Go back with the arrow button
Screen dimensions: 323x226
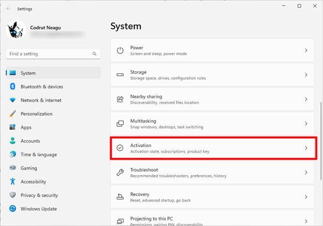tap(9, 8)
